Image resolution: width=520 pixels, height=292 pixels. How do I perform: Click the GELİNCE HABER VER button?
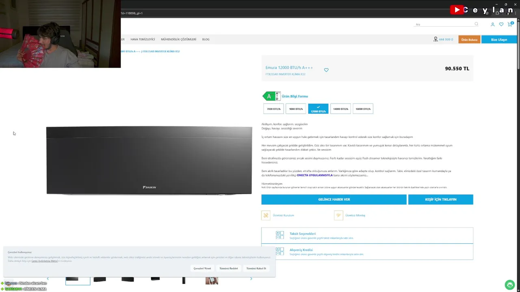pyautogui.click(x=334, y=200)
